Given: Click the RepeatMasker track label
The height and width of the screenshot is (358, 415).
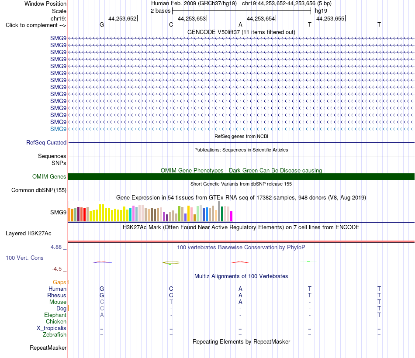Looking at the screenshot, I should pyautogui.click(x=48, y=348).
